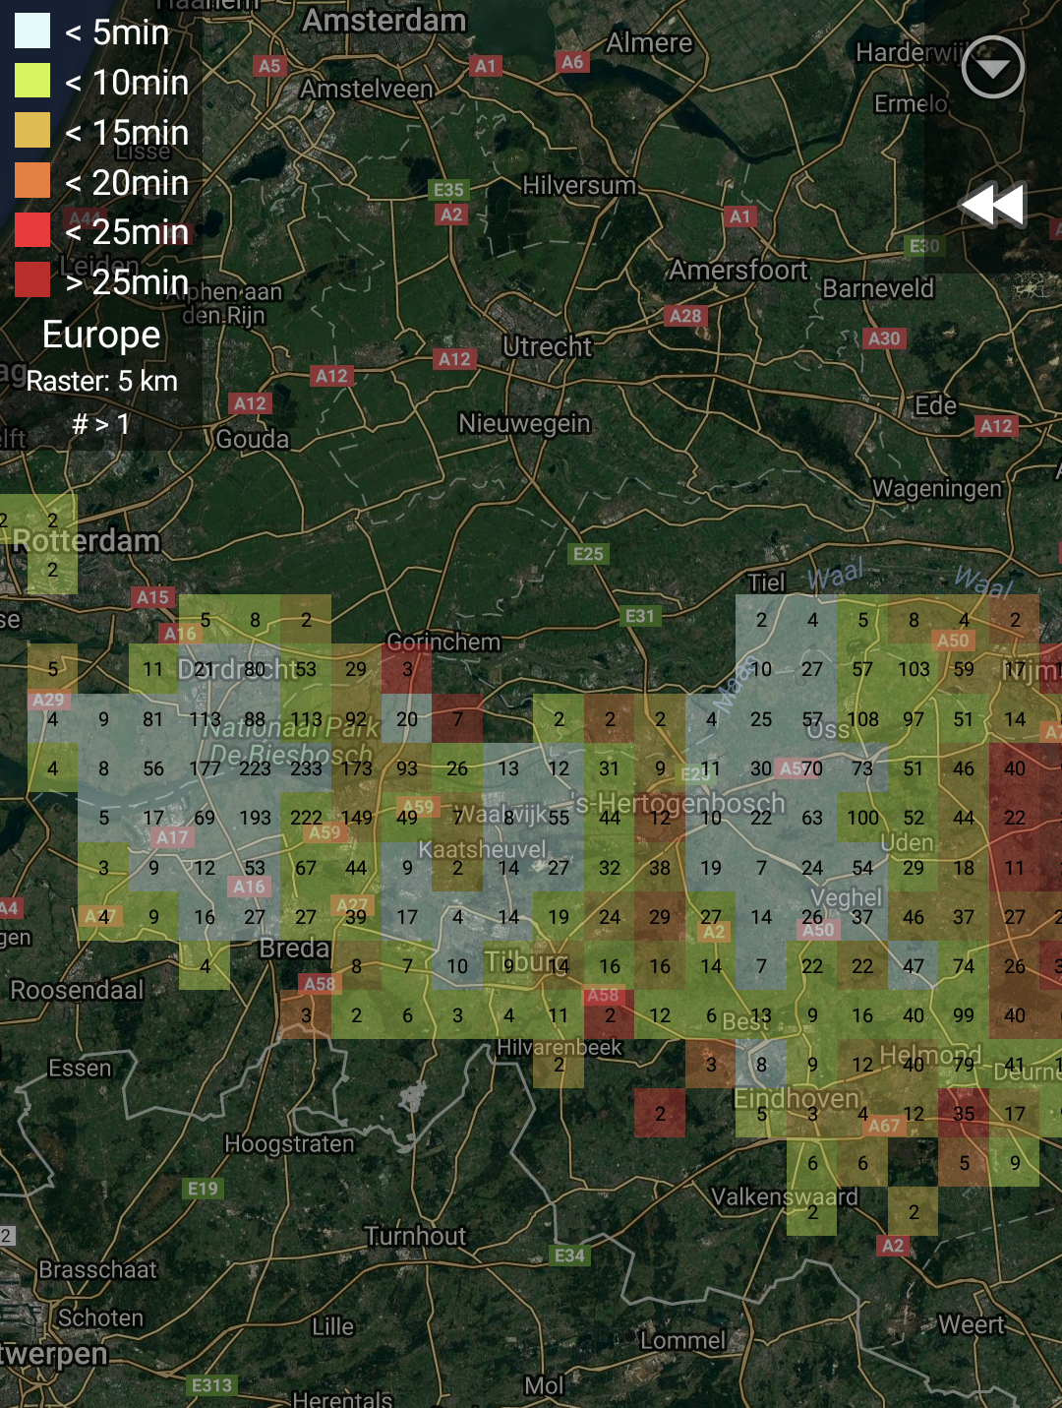Click the grid cell showing 177

205,767
